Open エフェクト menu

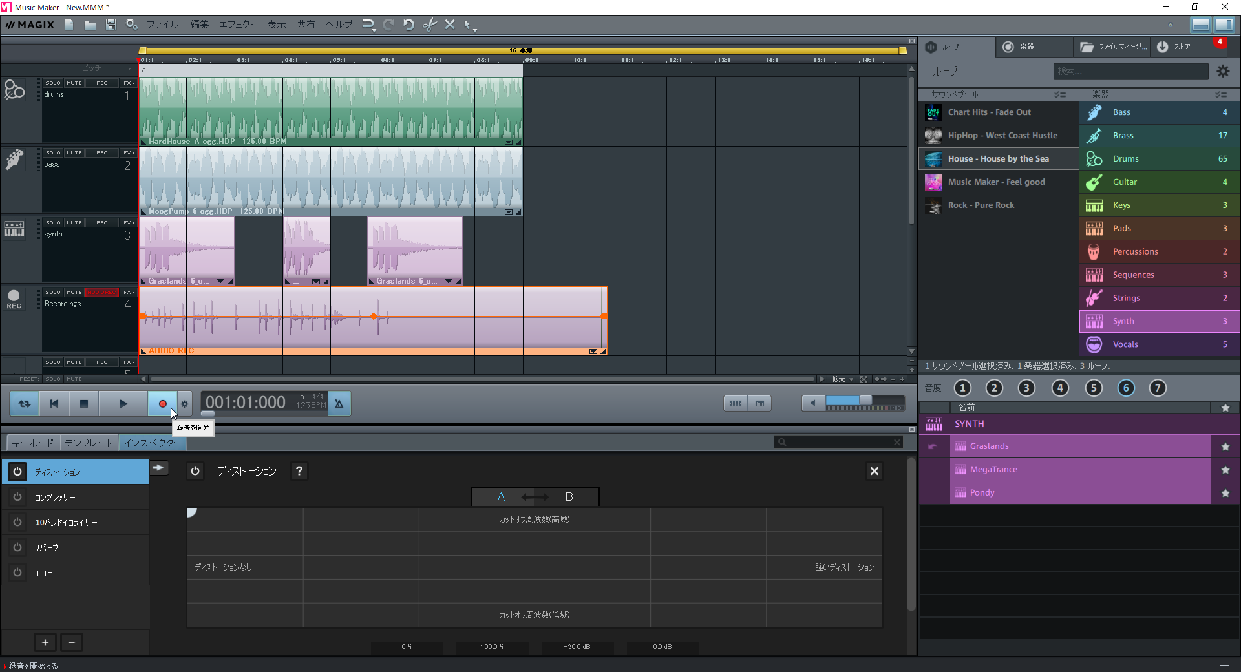point(237,25)
